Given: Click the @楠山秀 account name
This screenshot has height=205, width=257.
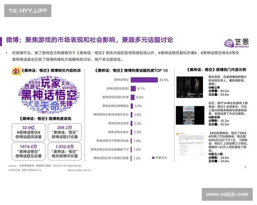Looking at the screenshot, I should click(x=214, y=88).
